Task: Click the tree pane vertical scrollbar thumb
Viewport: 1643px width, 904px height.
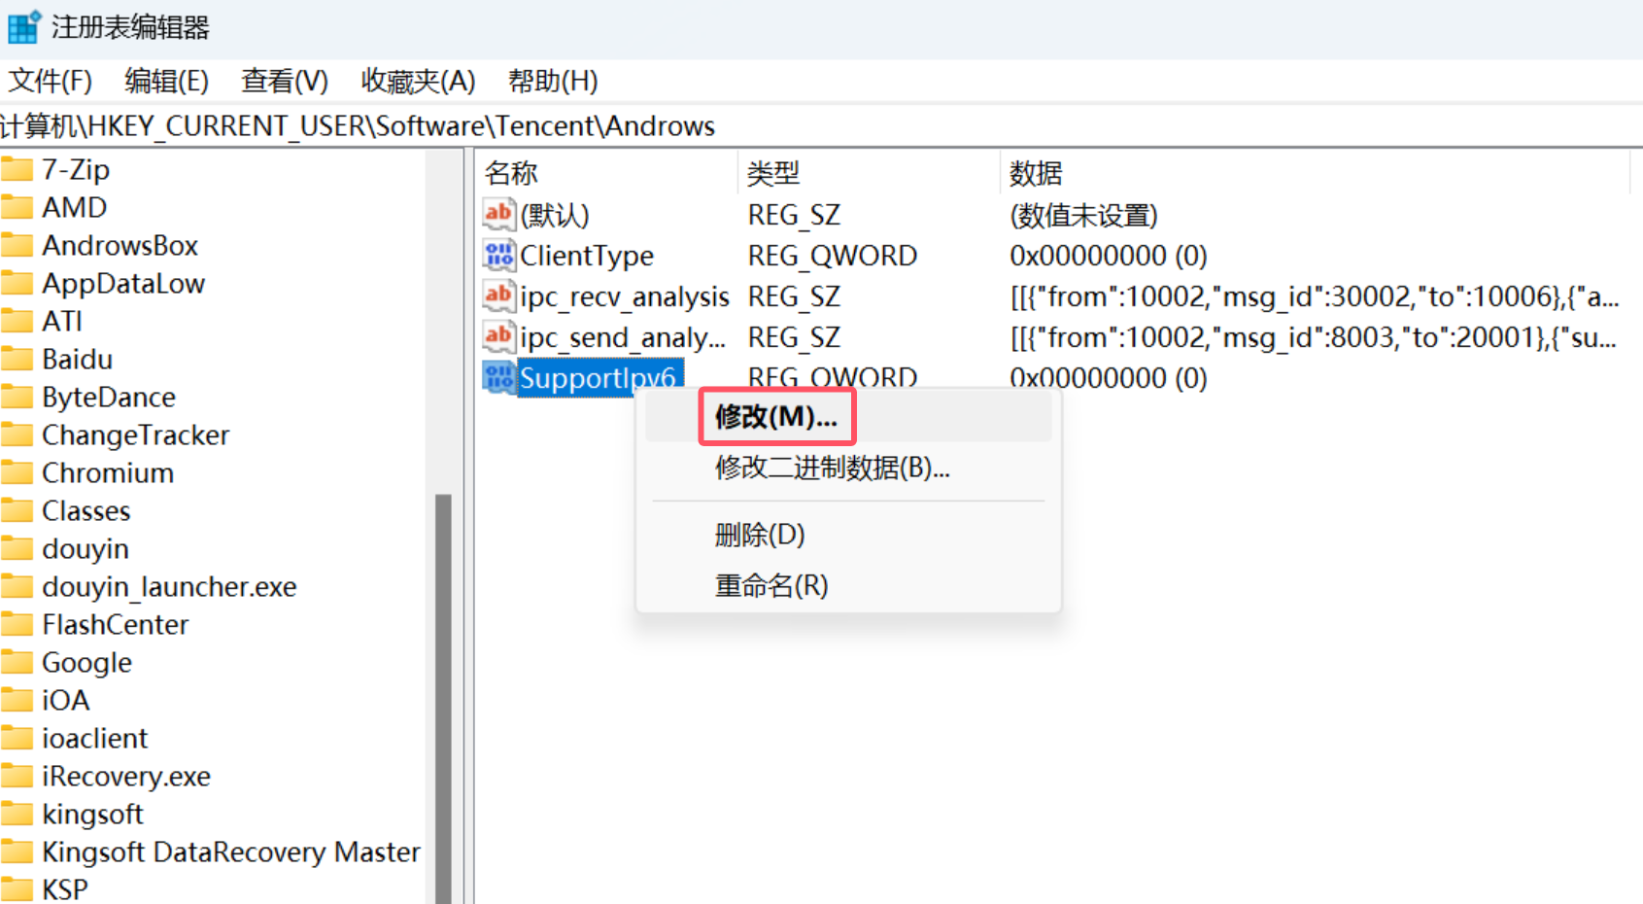Action: 444,699
